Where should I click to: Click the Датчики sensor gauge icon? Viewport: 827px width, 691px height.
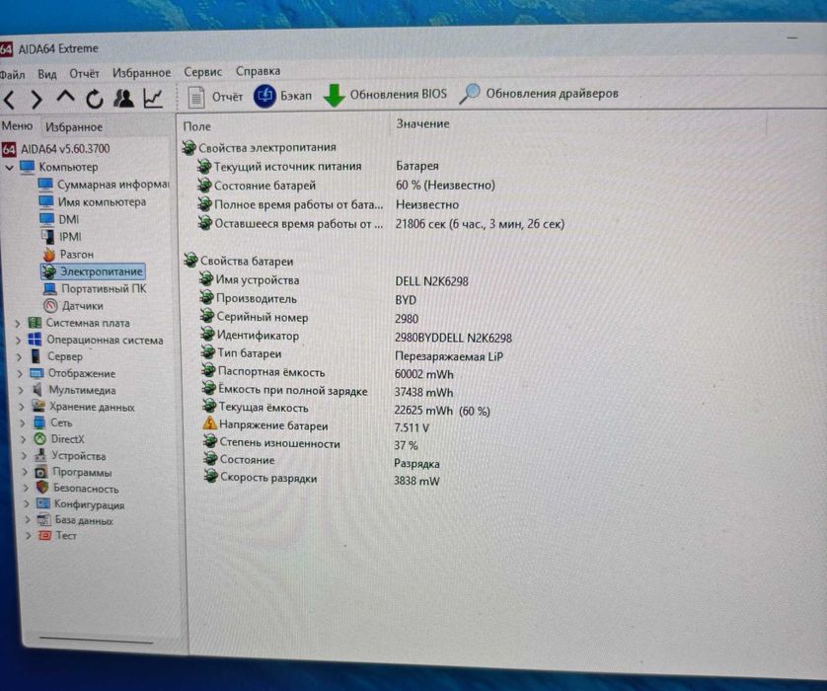point(50,306)
